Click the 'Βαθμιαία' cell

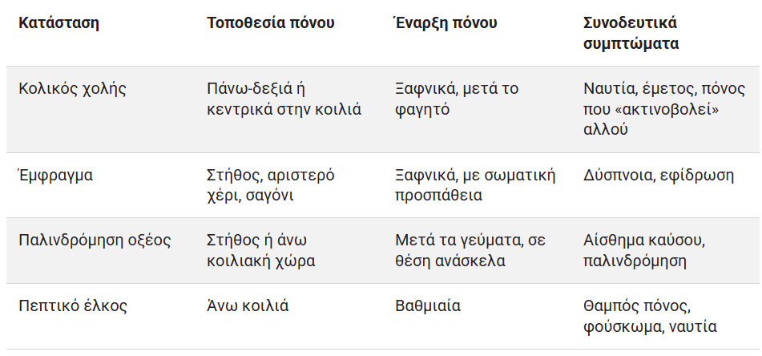pos(428,305)
